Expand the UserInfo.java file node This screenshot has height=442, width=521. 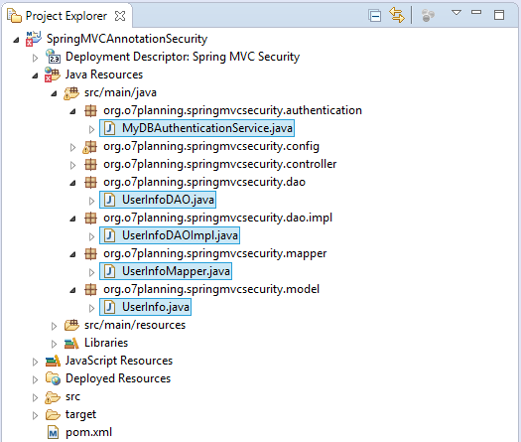tap(91, 308)
